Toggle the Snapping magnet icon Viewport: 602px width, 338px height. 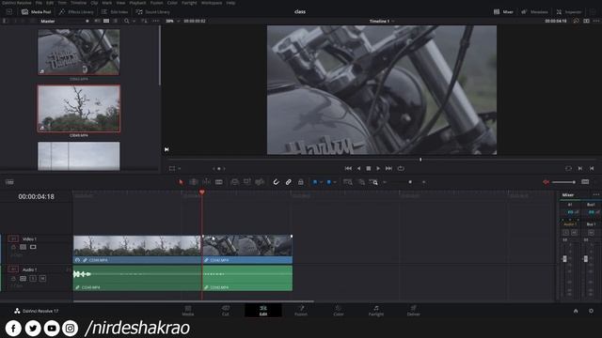pos(276,182)
